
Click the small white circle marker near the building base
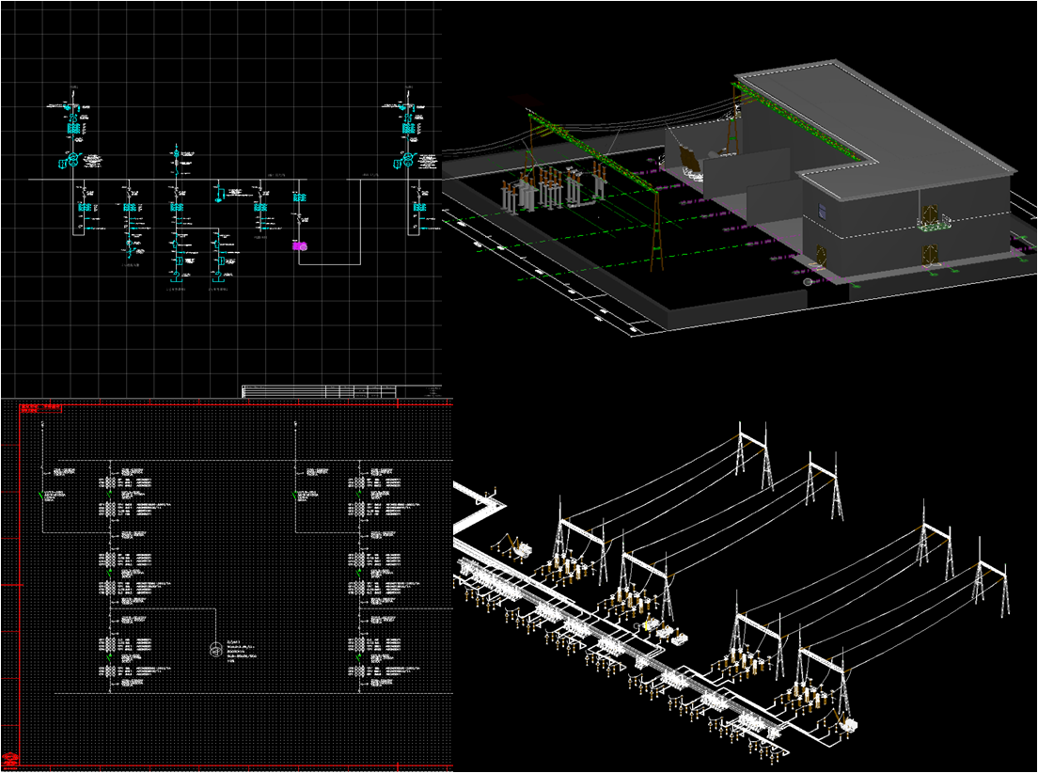point(807,281)
